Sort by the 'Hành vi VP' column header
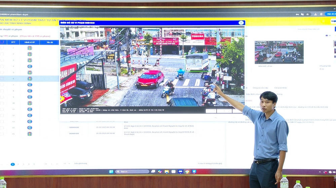Screen dimensions: 336x188 30,42
